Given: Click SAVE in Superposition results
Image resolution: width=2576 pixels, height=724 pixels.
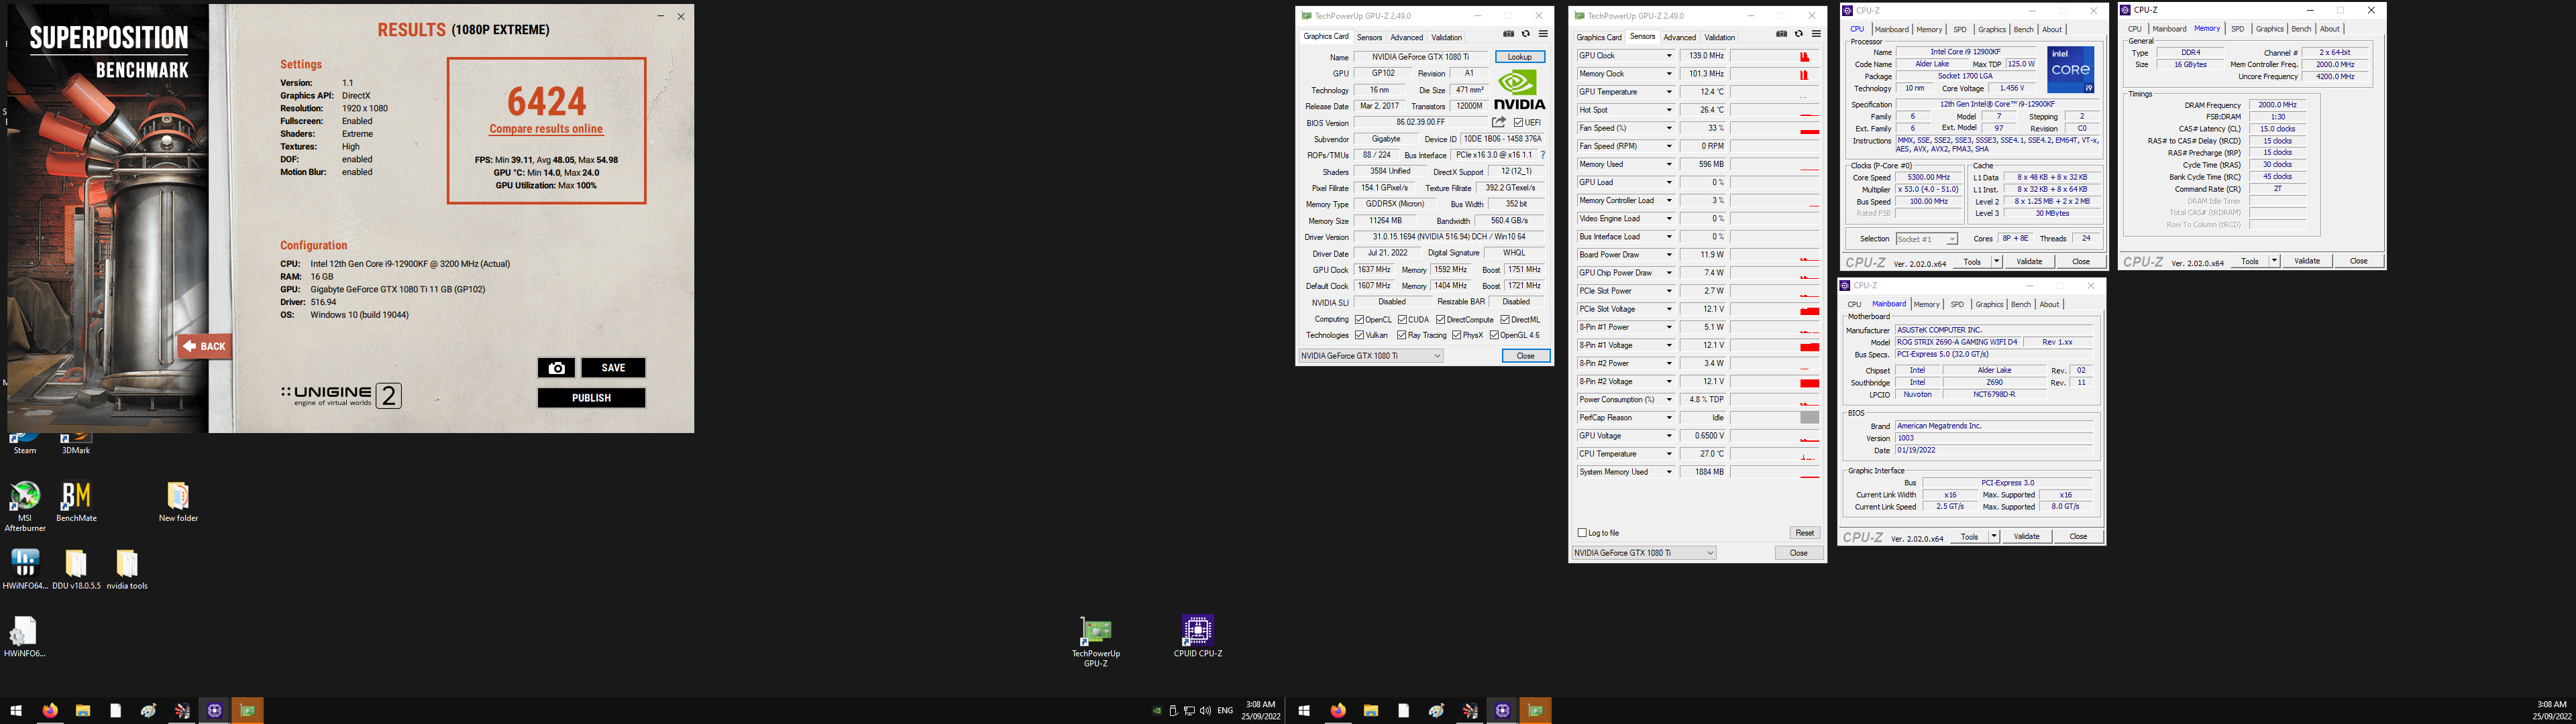Looking at the screenshot, I should point(613,368).
